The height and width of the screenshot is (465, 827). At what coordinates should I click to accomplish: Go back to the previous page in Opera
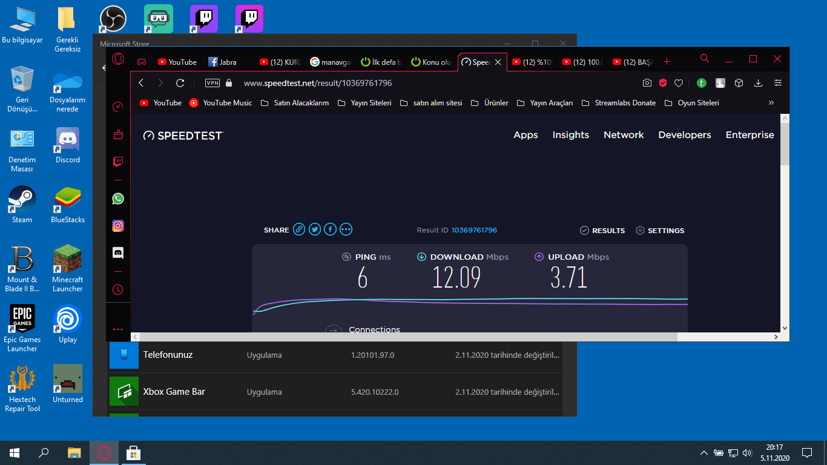tap(141, 83)
